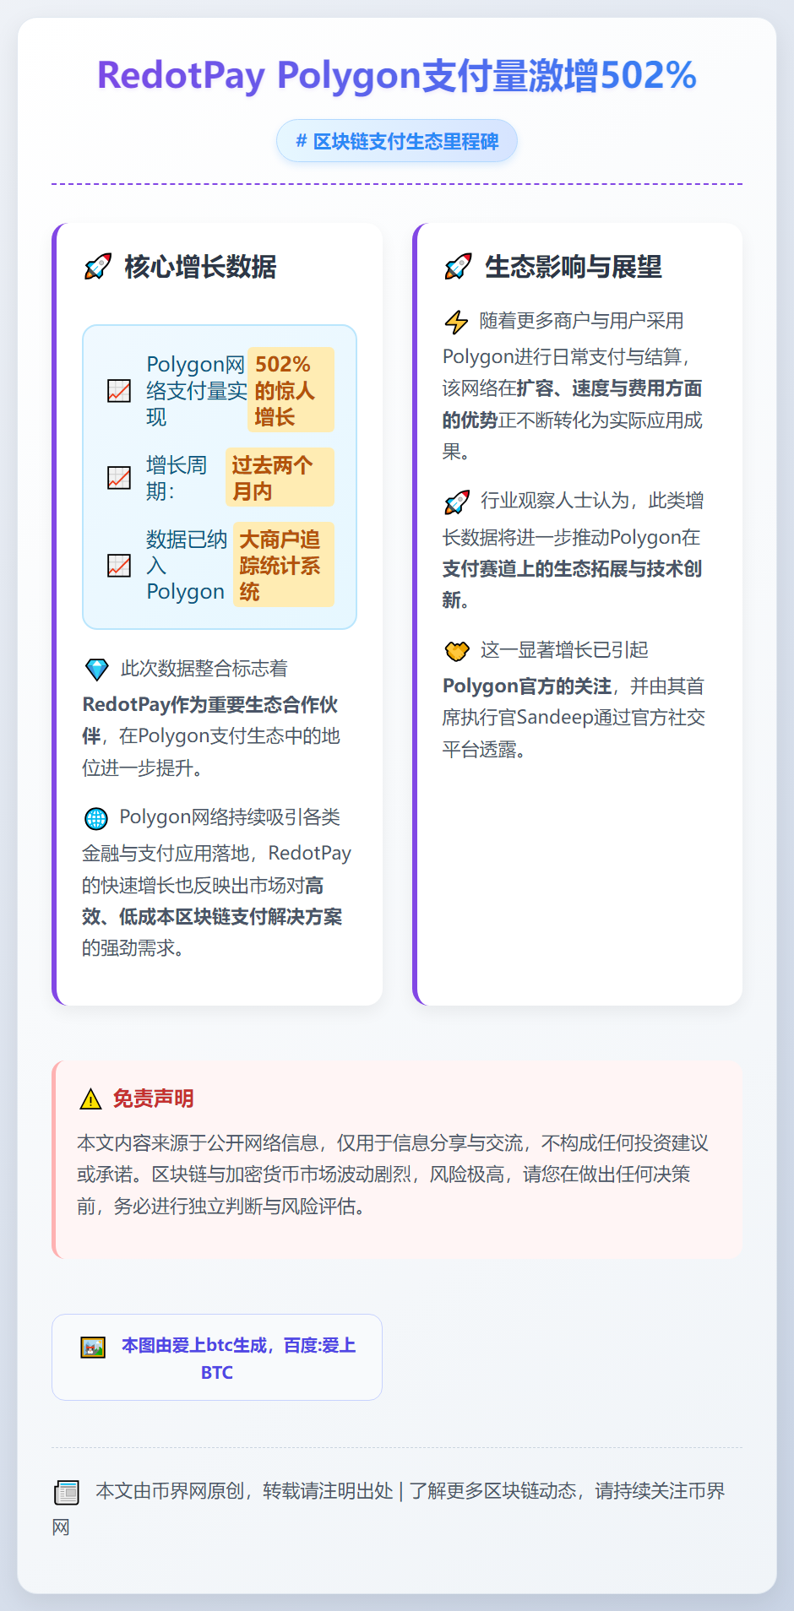Click the 免责声明 heading
This screenshot has height=1611, width=794.
(x=154, y=1098)
